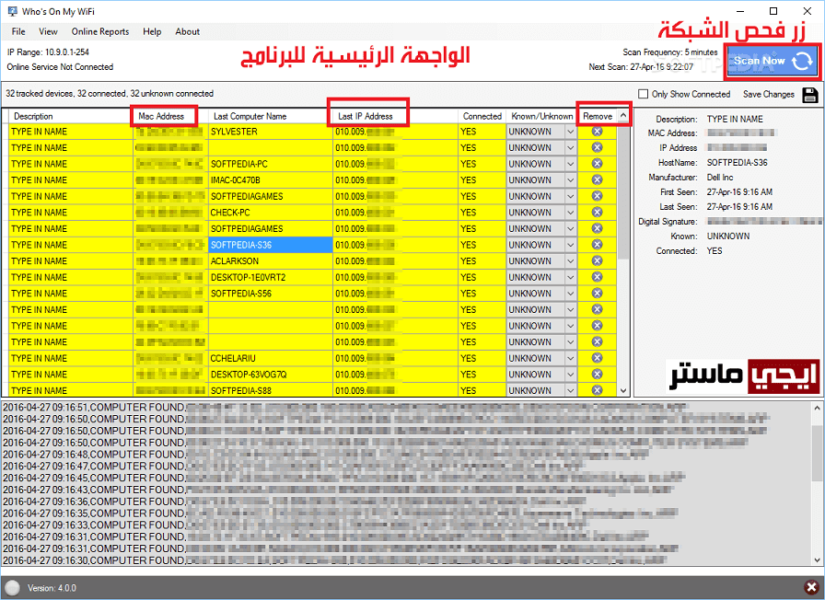Click the Scan Frequency 5 minutes text
The width and height of the screenshot is (825, 600).
[669, 52]
